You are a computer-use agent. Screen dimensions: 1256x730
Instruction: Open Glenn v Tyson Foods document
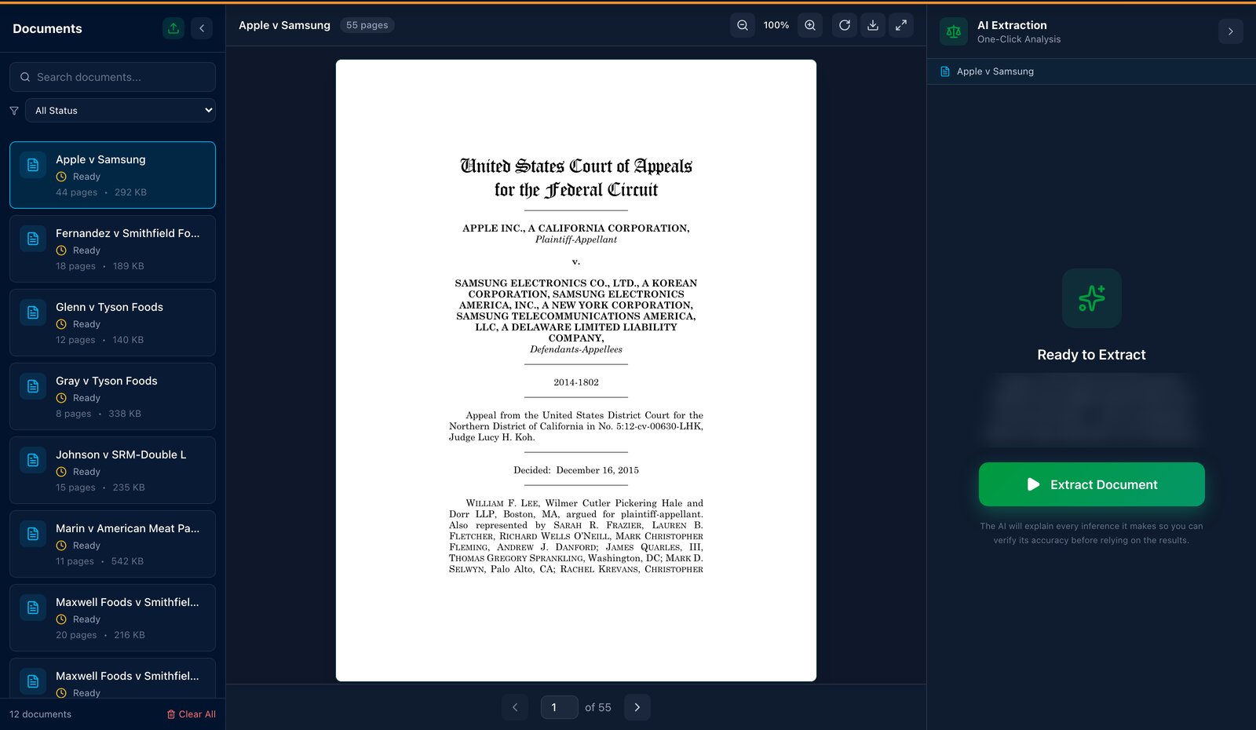tap(112, 323)
